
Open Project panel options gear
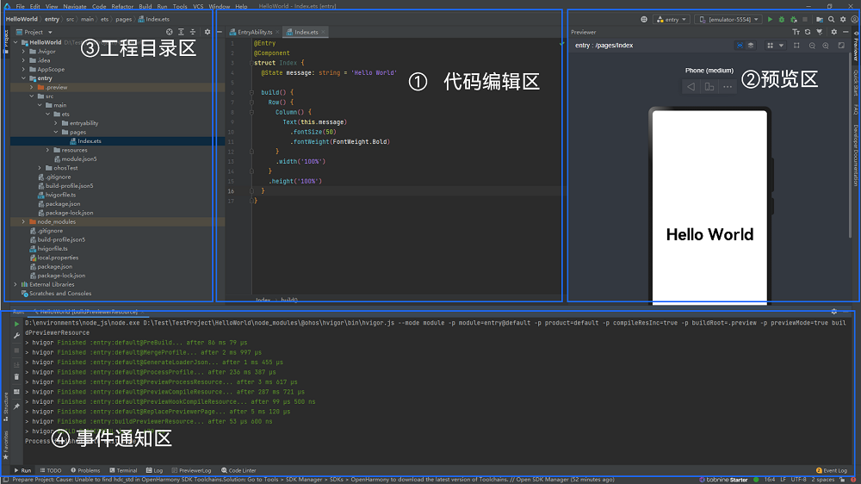click(207, 32)
